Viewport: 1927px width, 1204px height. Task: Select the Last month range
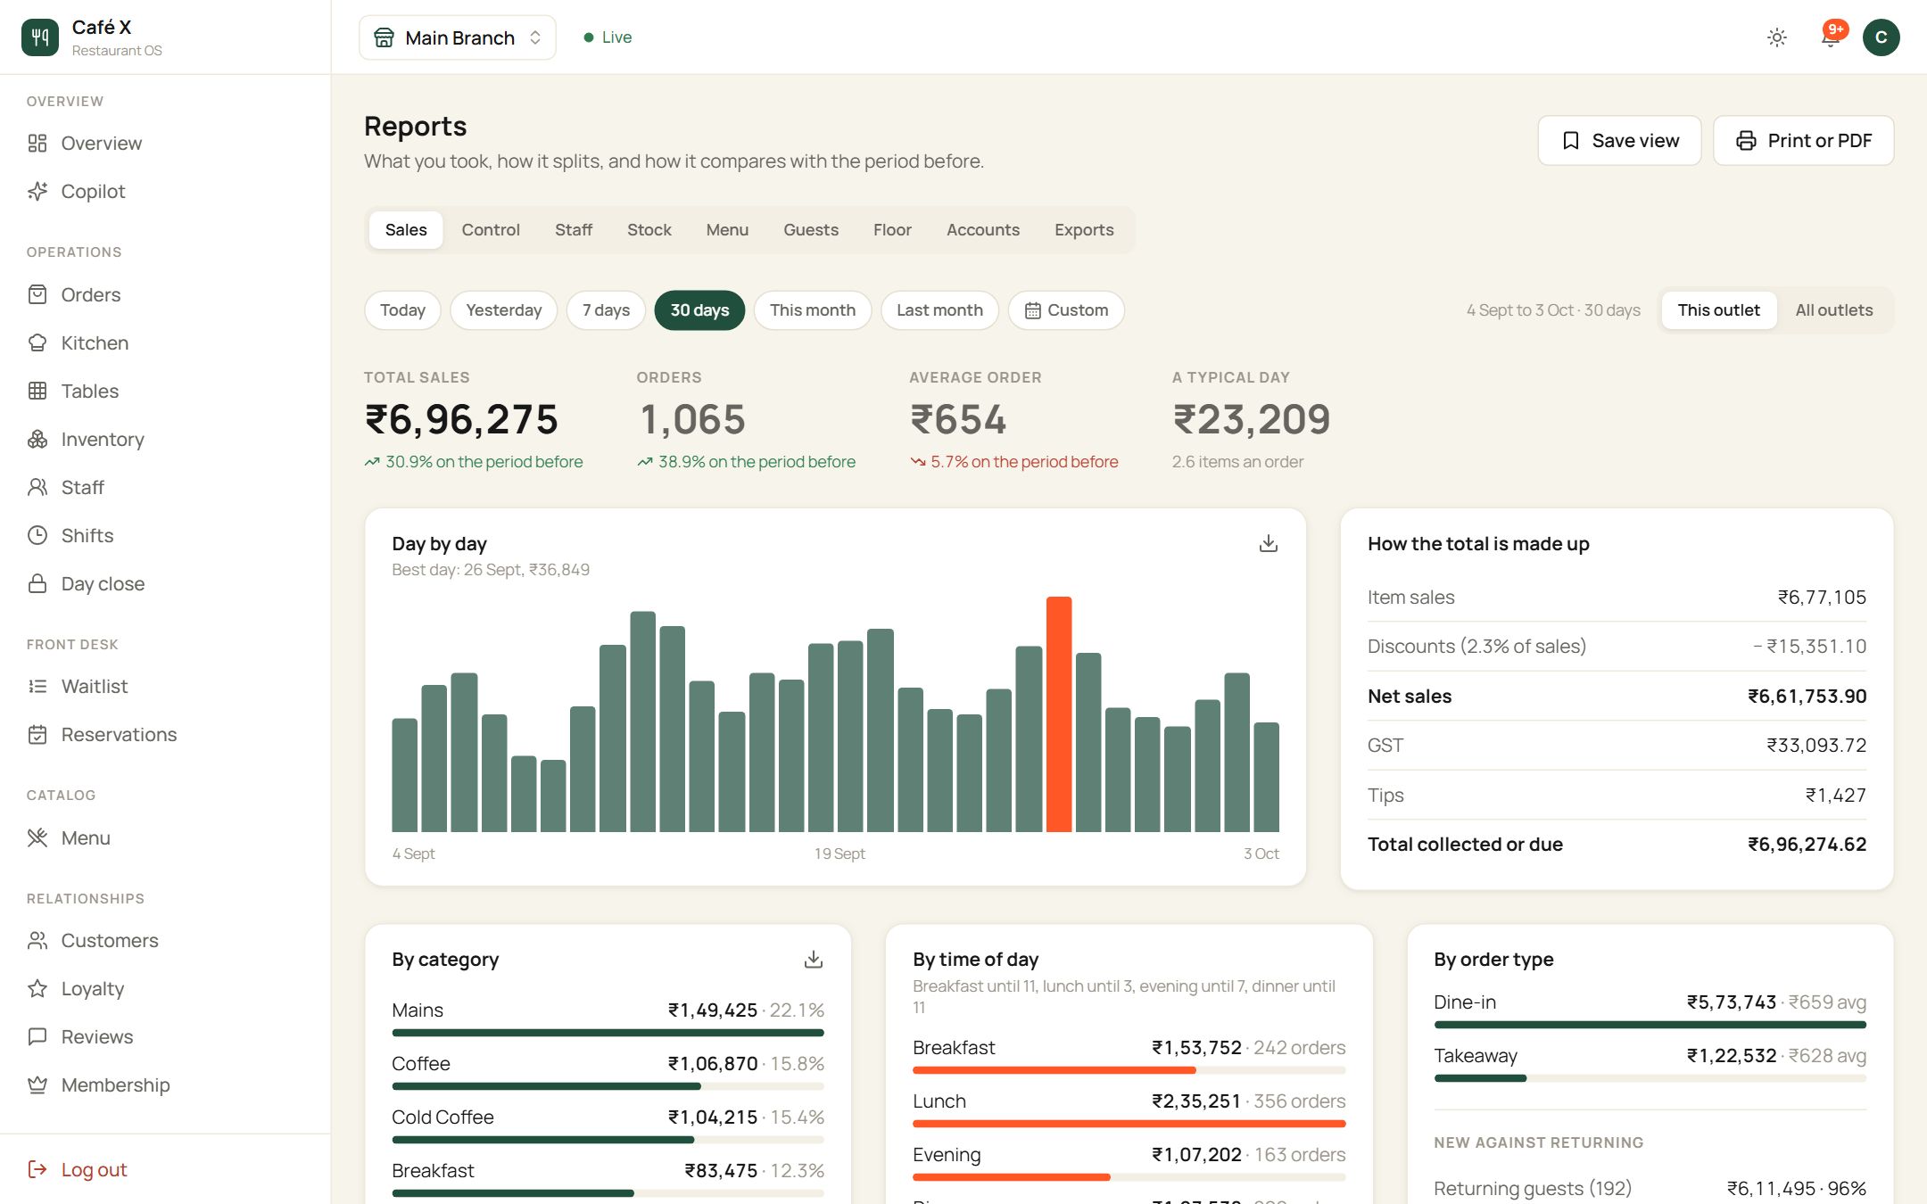coord(939,310)
